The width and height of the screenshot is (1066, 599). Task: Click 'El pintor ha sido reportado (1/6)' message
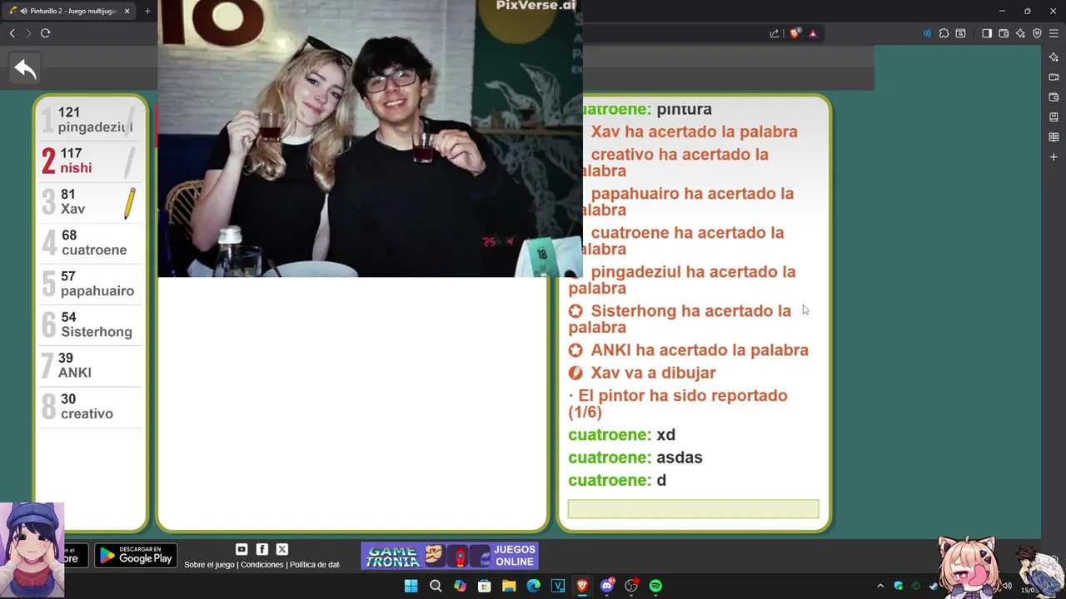[x=678, y=403]
